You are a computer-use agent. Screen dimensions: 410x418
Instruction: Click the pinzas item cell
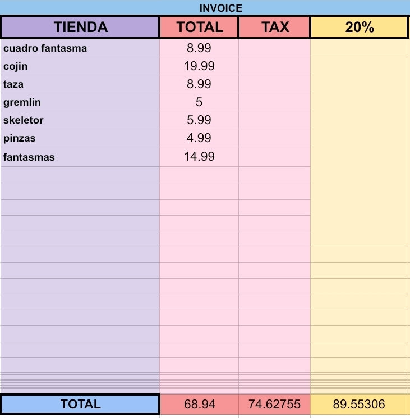coord(80,138)
